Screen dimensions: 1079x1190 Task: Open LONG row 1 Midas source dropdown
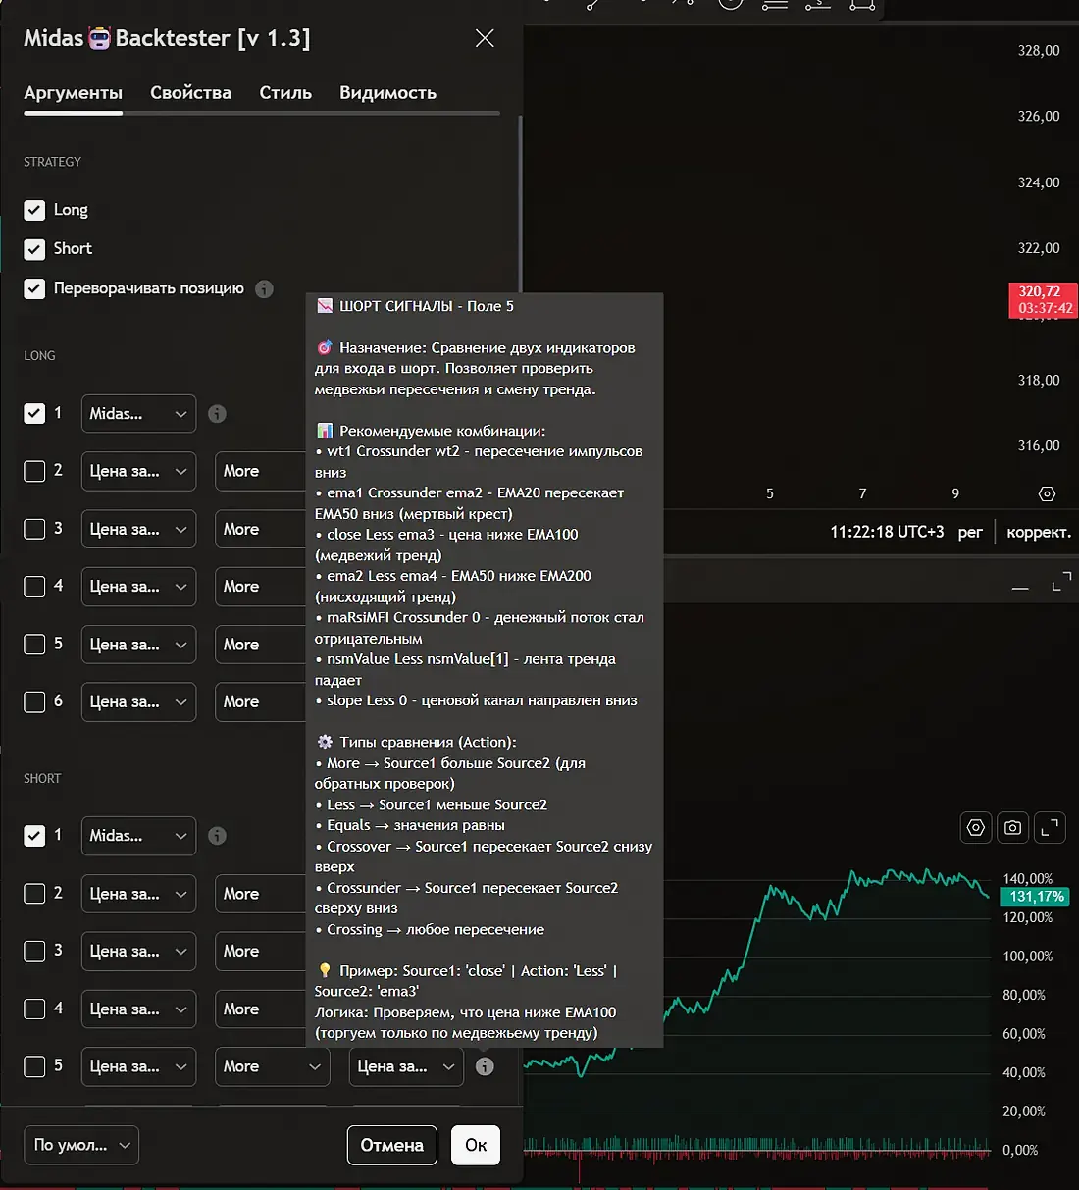tap(138, 413)
